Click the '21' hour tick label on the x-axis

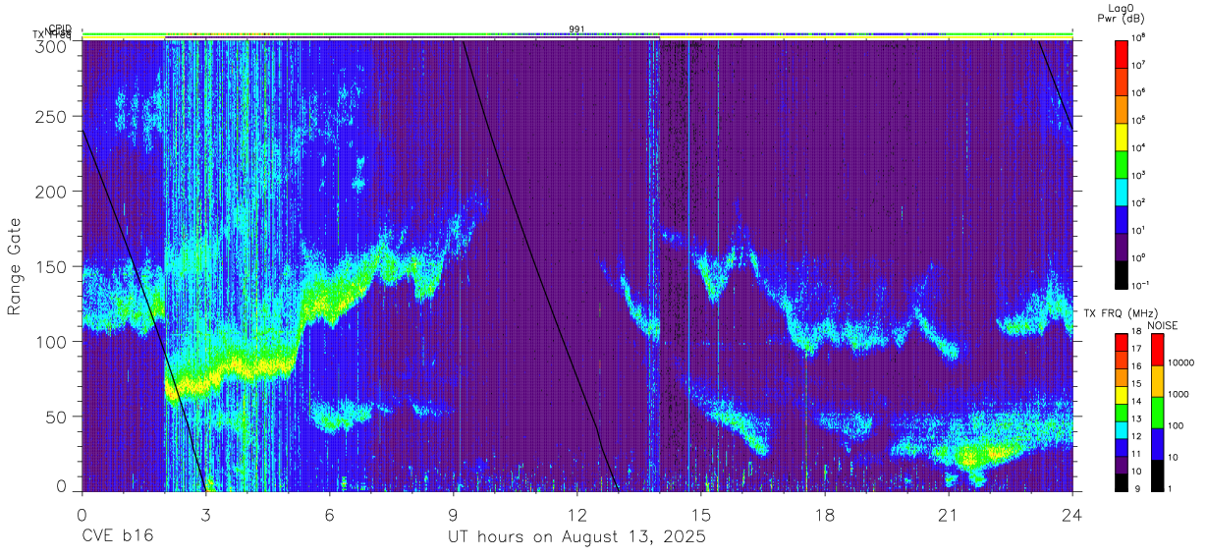point(948,514)
